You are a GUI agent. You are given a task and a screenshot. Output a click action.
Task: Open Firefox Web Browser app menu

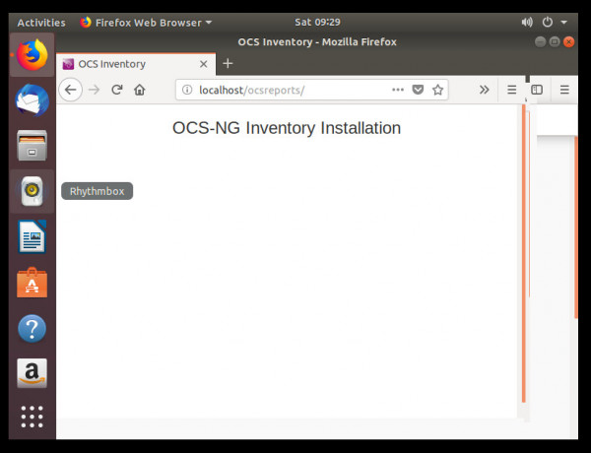click(146, 23)
